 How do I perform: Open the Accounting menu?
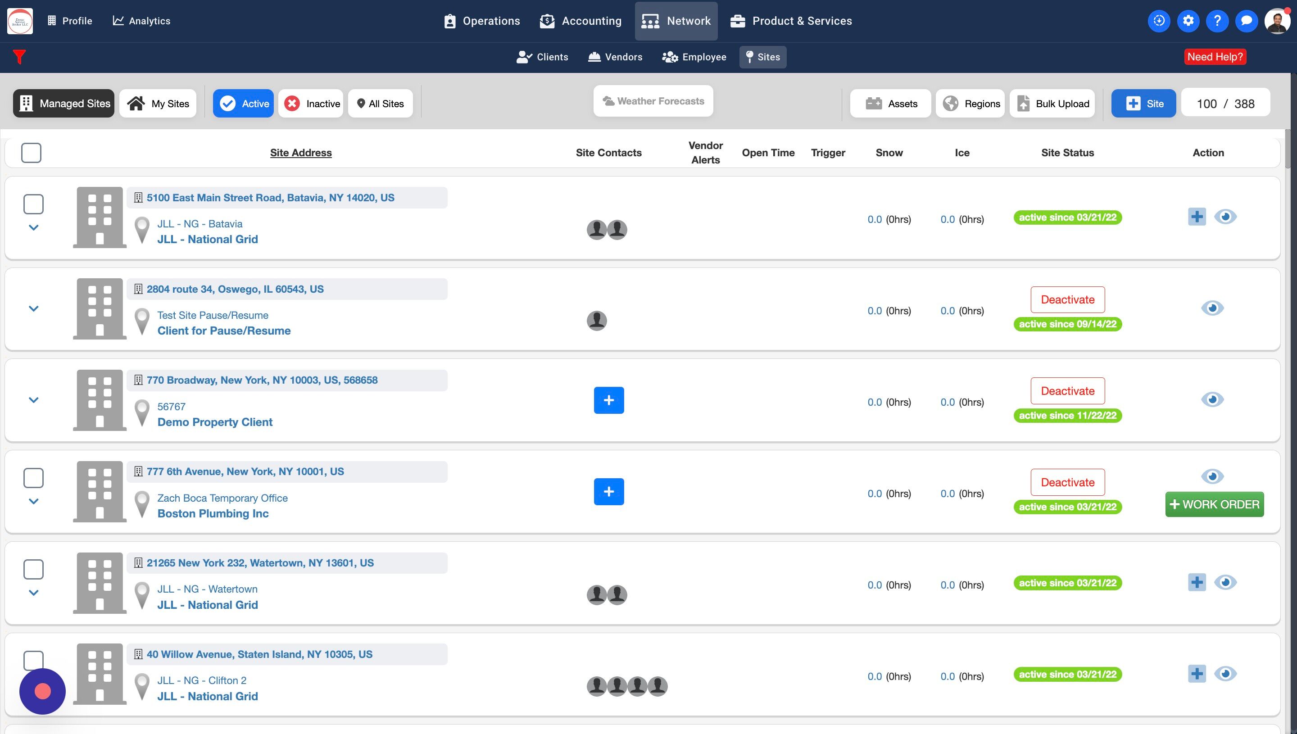click(x=580, y=21)
